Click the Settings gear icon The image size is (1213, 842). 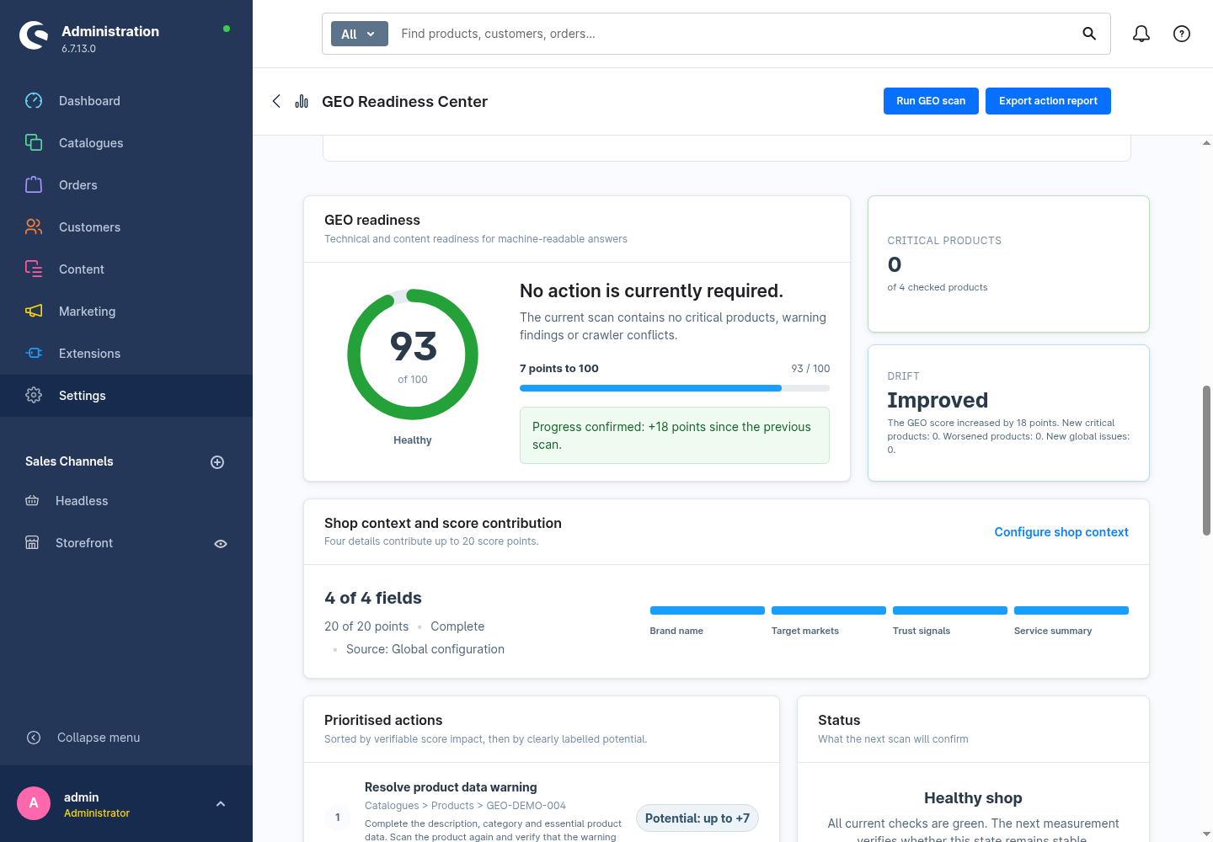click(x=34, y=396)
